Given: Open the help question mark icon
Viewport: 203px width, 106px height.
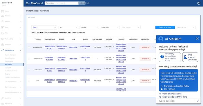Looking at the screenshot, I should point(199,3).
